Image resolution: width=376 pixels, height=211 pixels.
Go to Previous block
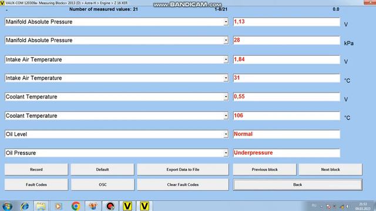click(264, 169)
